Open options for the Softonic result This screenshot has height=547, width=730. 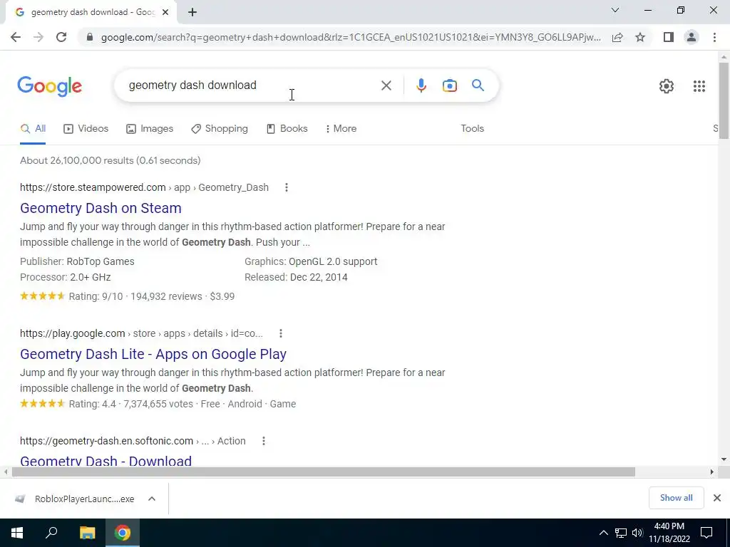[264, 441]
